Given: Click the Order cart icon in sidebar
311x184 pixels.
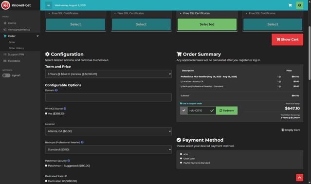Looking at the screenshot, I should [5, 36].
